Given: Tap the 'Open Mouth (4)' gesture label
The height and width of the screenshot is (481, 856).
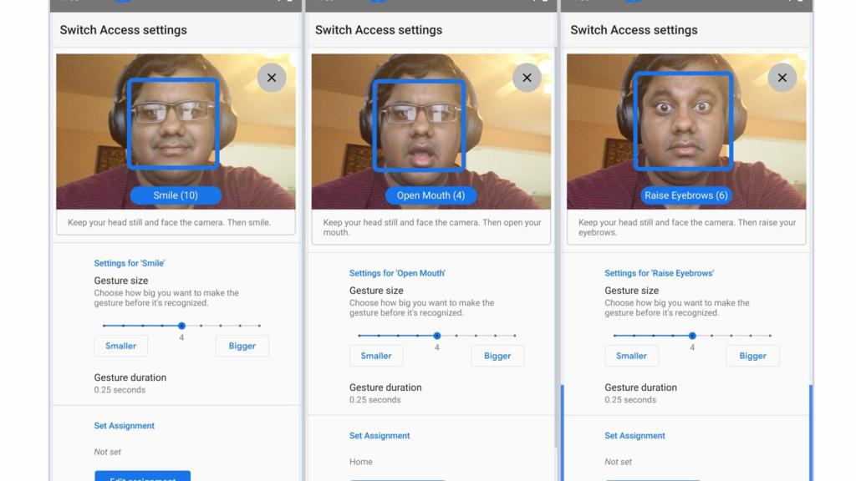Looking at the screenshot, I should 431,195.
